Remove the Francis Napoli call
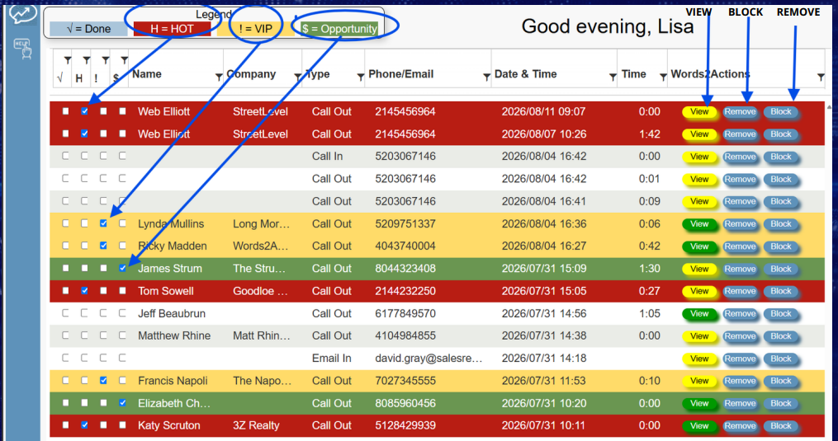Screen dimensions: 838x441 740,381
